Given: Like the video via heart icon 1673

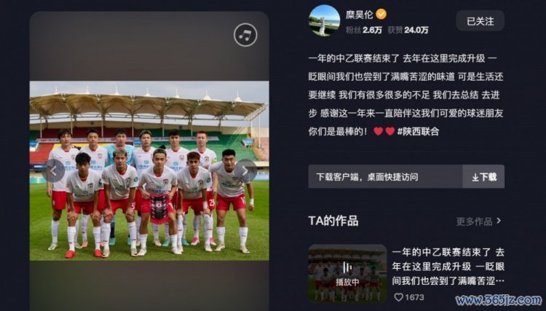Looking at the screenshot, I should tap(399, 297).
